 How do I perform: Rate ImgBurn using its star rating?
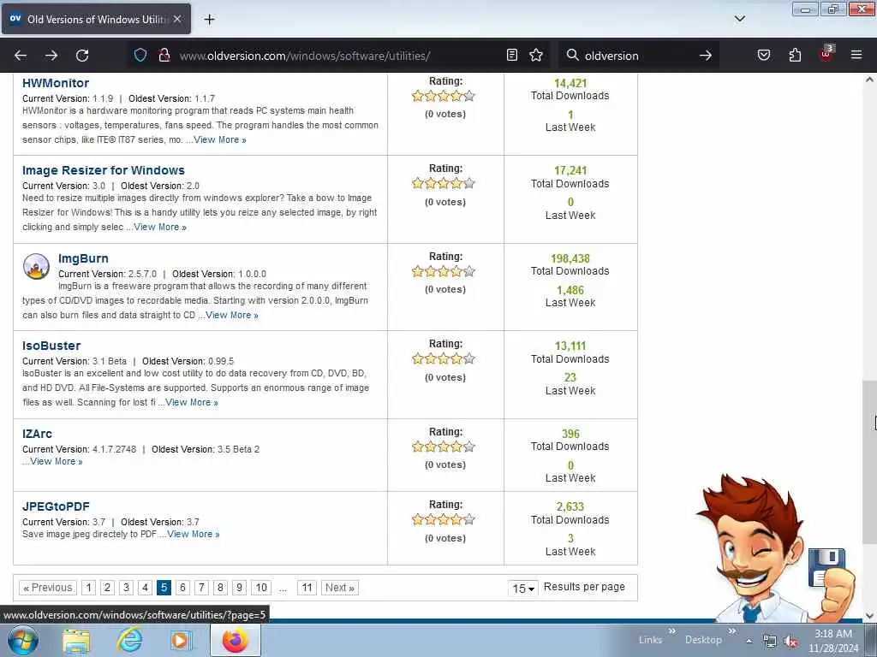444,272
